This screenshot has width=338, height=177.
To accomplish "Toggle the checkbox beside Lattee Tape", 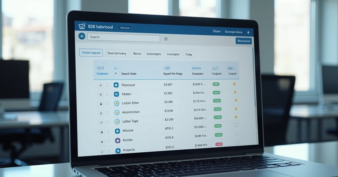I will pyautogui.click(x=108, y=122).
